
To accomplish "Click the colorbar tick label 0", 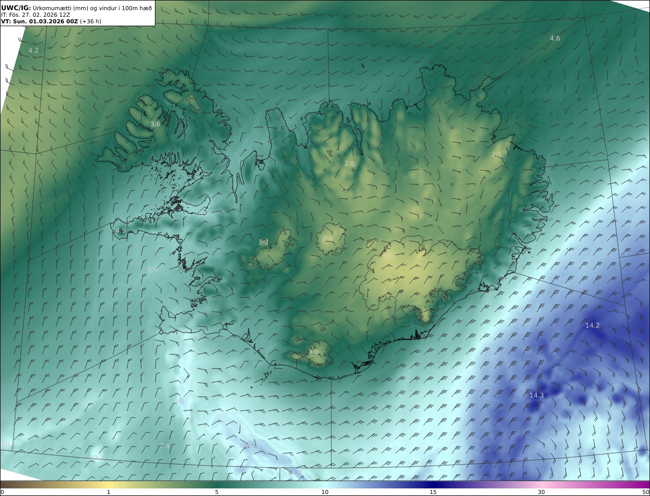I will click(2, 492).
